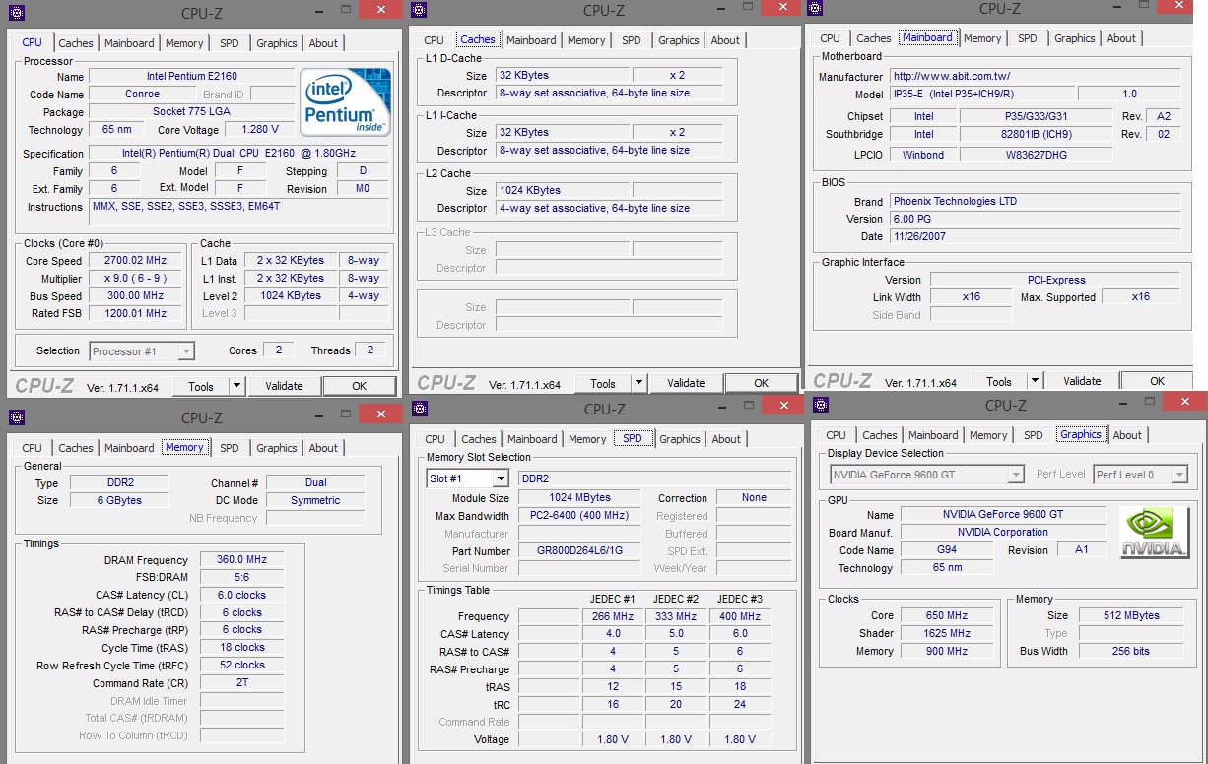Click Validate in the Processor info window

(x=284, y=386)
